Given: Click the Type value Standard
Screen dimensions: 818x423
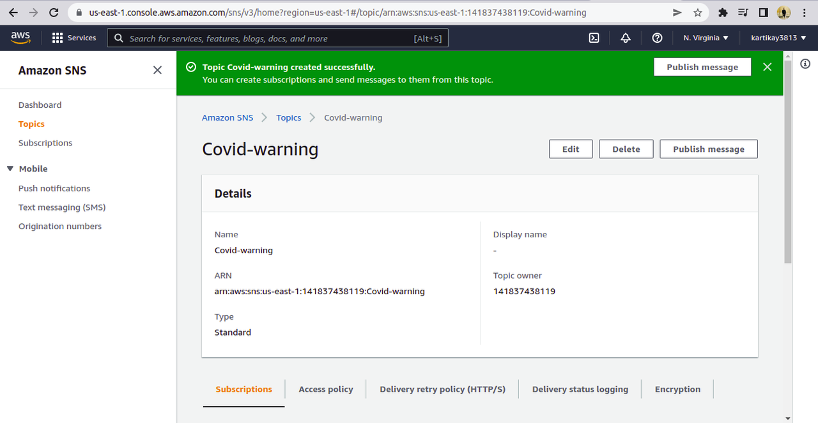Looking at the screenshot, I should click(x=233, y=332).
